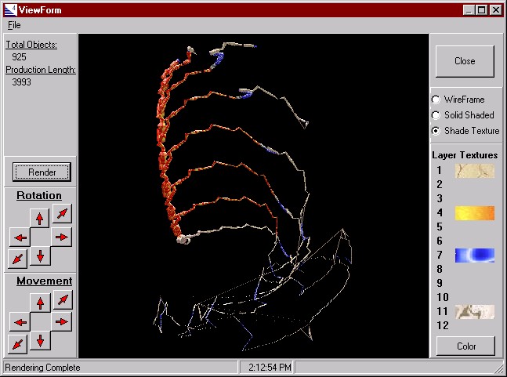
Task: Click layer number 5 label
Action: [440, 227]
